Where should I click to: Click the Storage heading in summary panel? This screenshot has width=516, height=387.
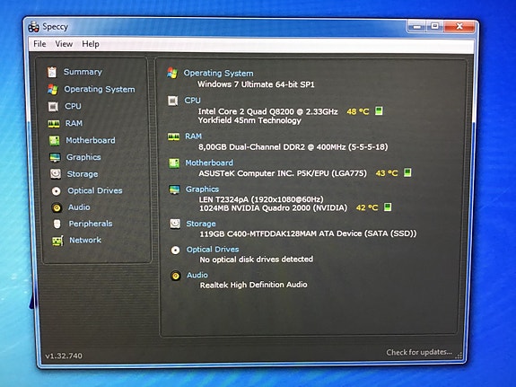tap(201, 224)
